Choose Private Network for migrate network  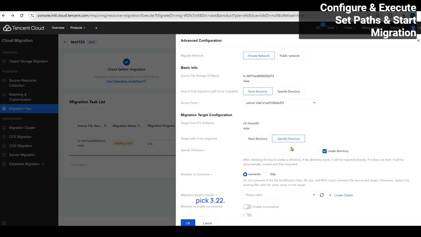(259, 56)
